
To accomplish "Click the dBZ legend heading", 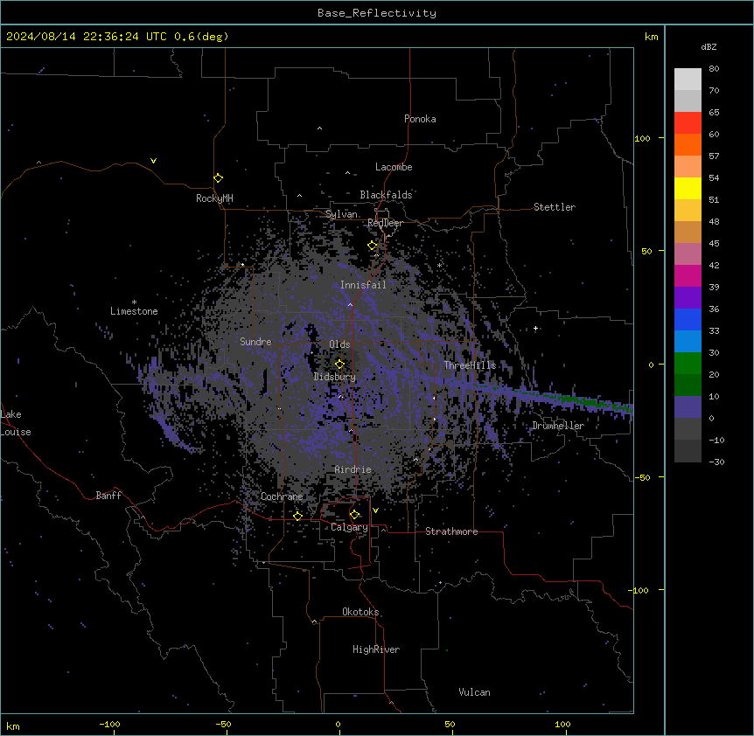I will click(709, 47).
